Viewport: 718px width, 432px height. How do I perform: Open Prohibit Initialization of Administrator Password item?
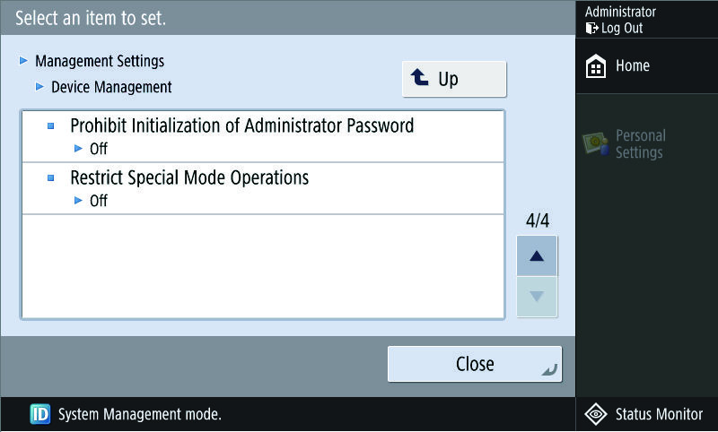coord(263,136)
